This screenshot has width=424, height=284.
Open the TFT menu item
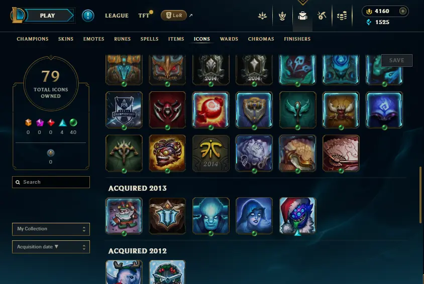click(144, 16)
